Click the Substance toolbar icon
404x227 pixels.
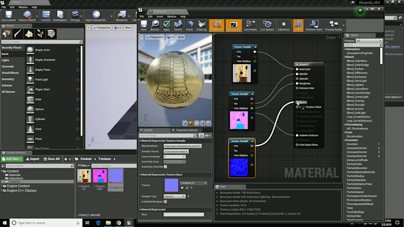[283, 25]
